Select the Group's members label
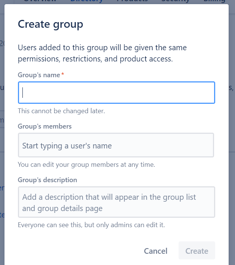This screenshot has width=235, height=265. click(44, 126)
